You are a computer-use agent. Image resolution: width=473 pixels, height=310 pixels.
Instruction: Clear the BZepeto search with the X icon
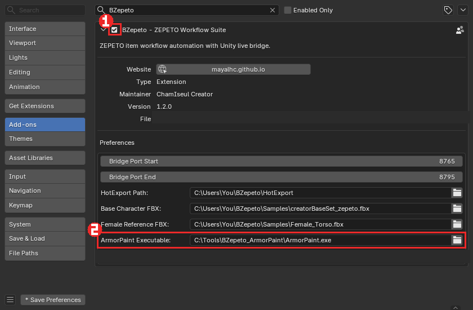[x=273, y=10]
